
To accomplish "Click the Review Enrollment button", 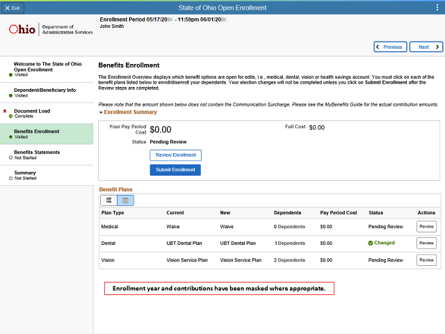I will click(x=176, y=155).
